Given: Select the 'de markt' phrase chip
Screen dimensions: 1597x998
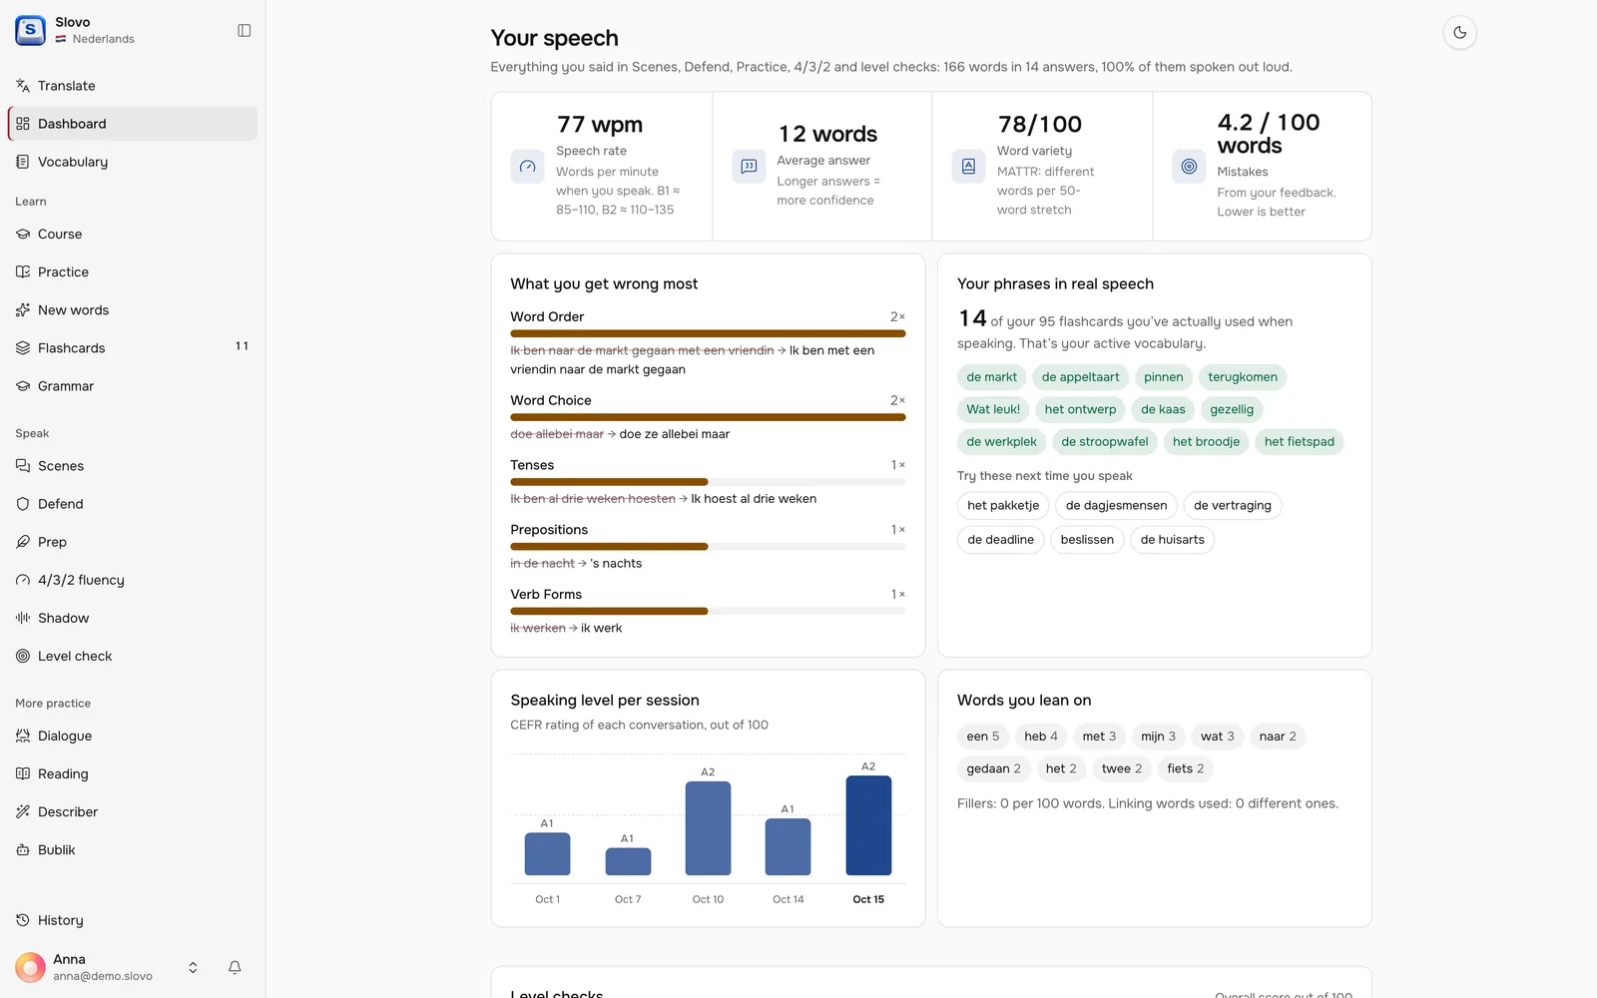Looking at the screenshot, I should pyautogui.click(x=991, y=377).
